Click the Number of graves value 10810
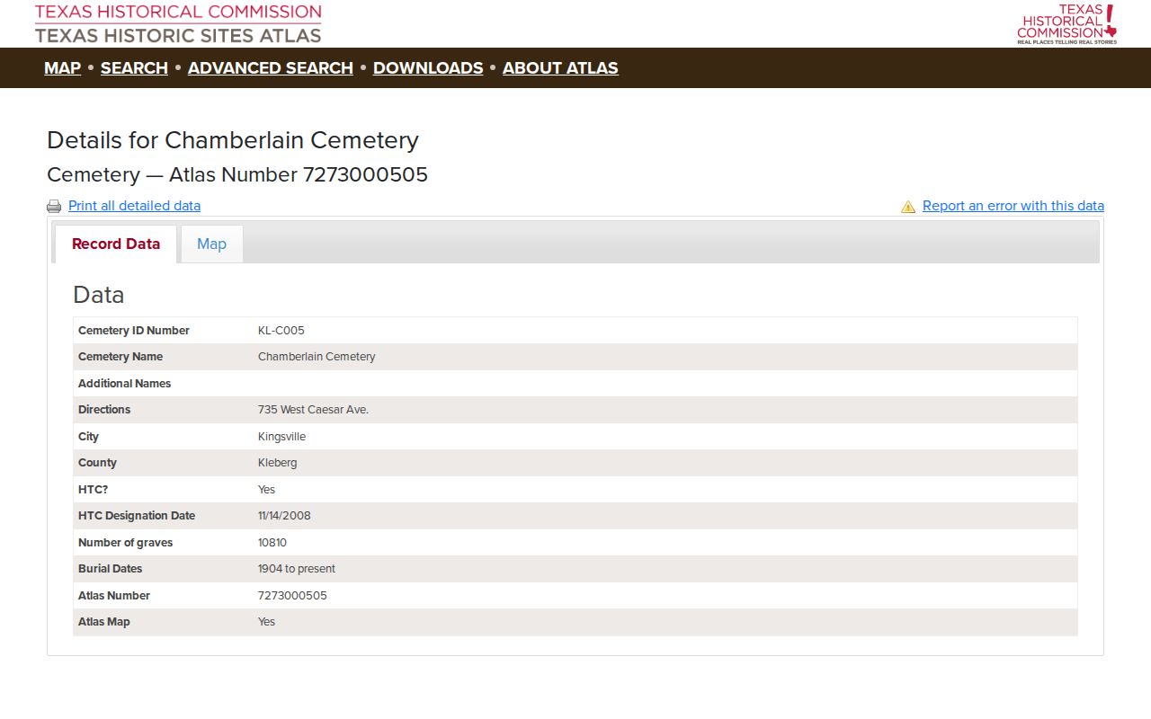The width and height of the screenshot is (1151, 719). 272,543
